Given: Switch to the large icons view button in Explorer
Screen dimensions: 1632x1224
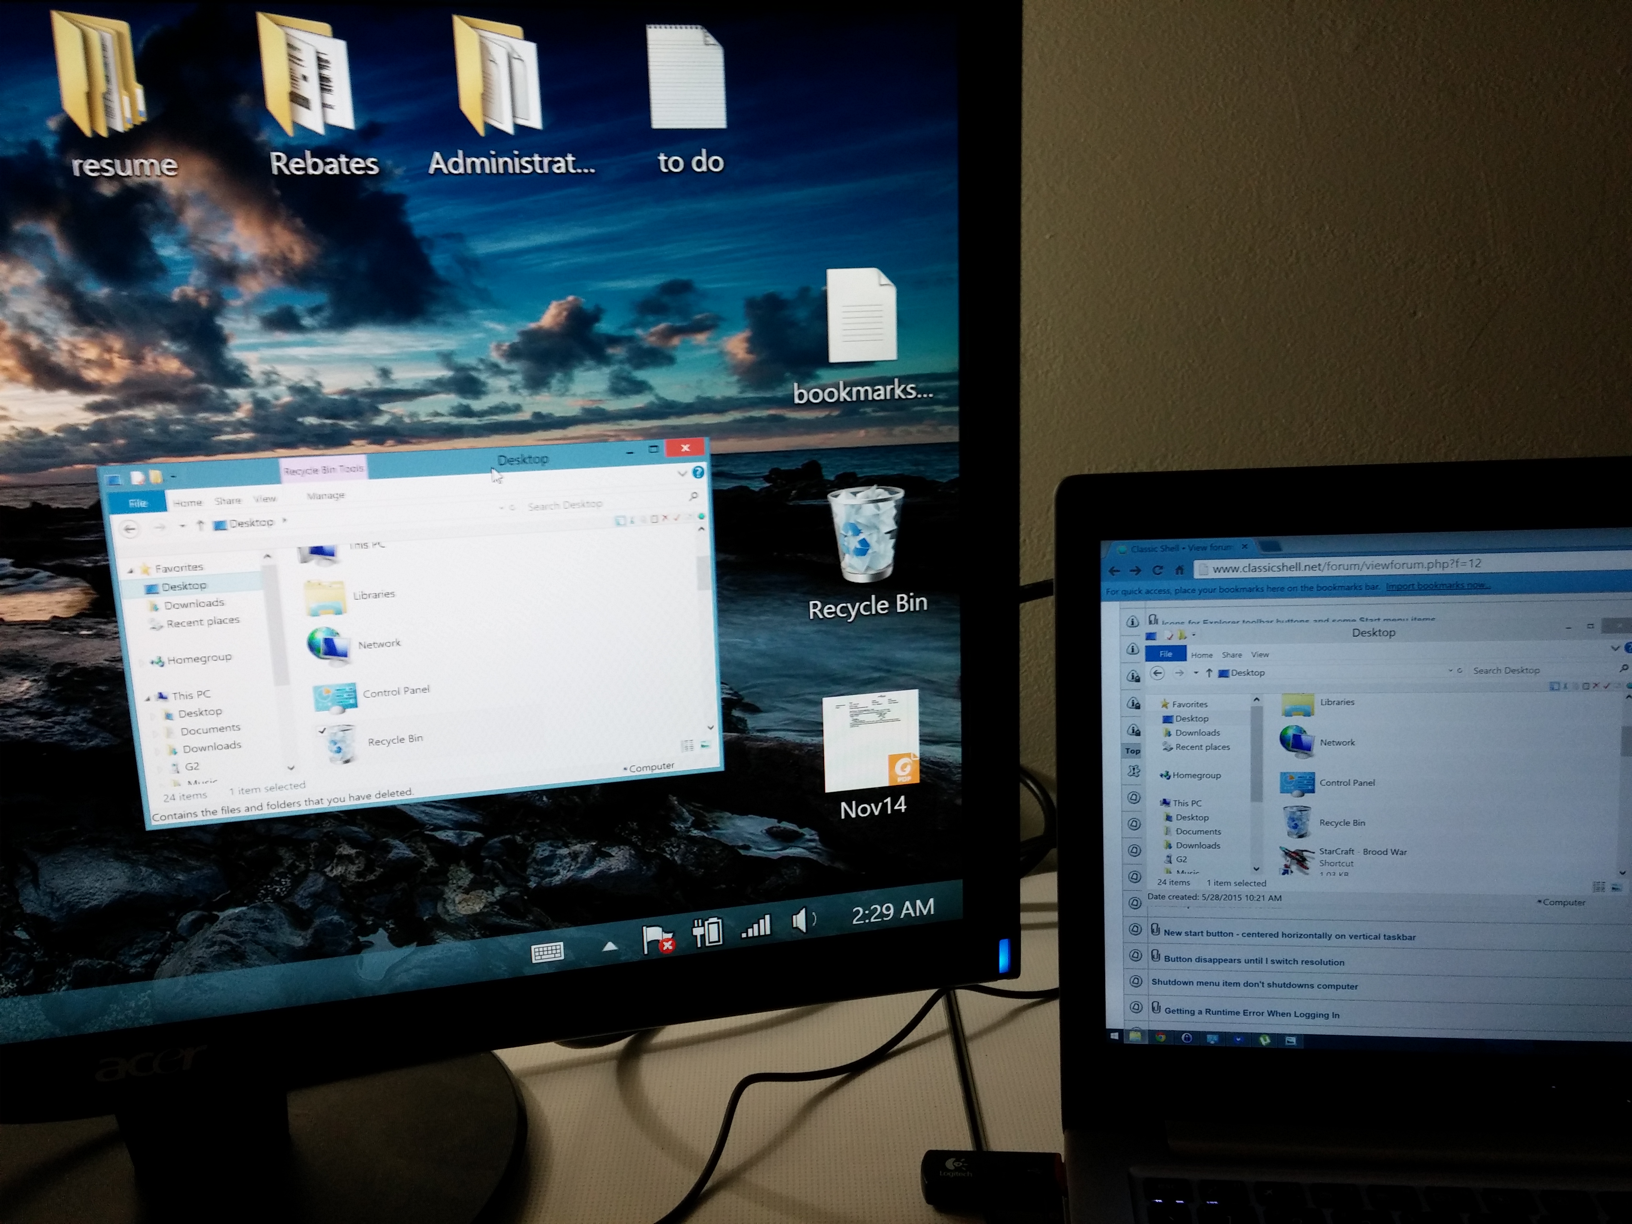Looking at the screenshot, I should pos(706,745).
